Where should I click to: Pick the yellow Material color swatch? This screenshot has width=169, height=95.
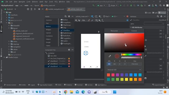(x=126, y=79)
